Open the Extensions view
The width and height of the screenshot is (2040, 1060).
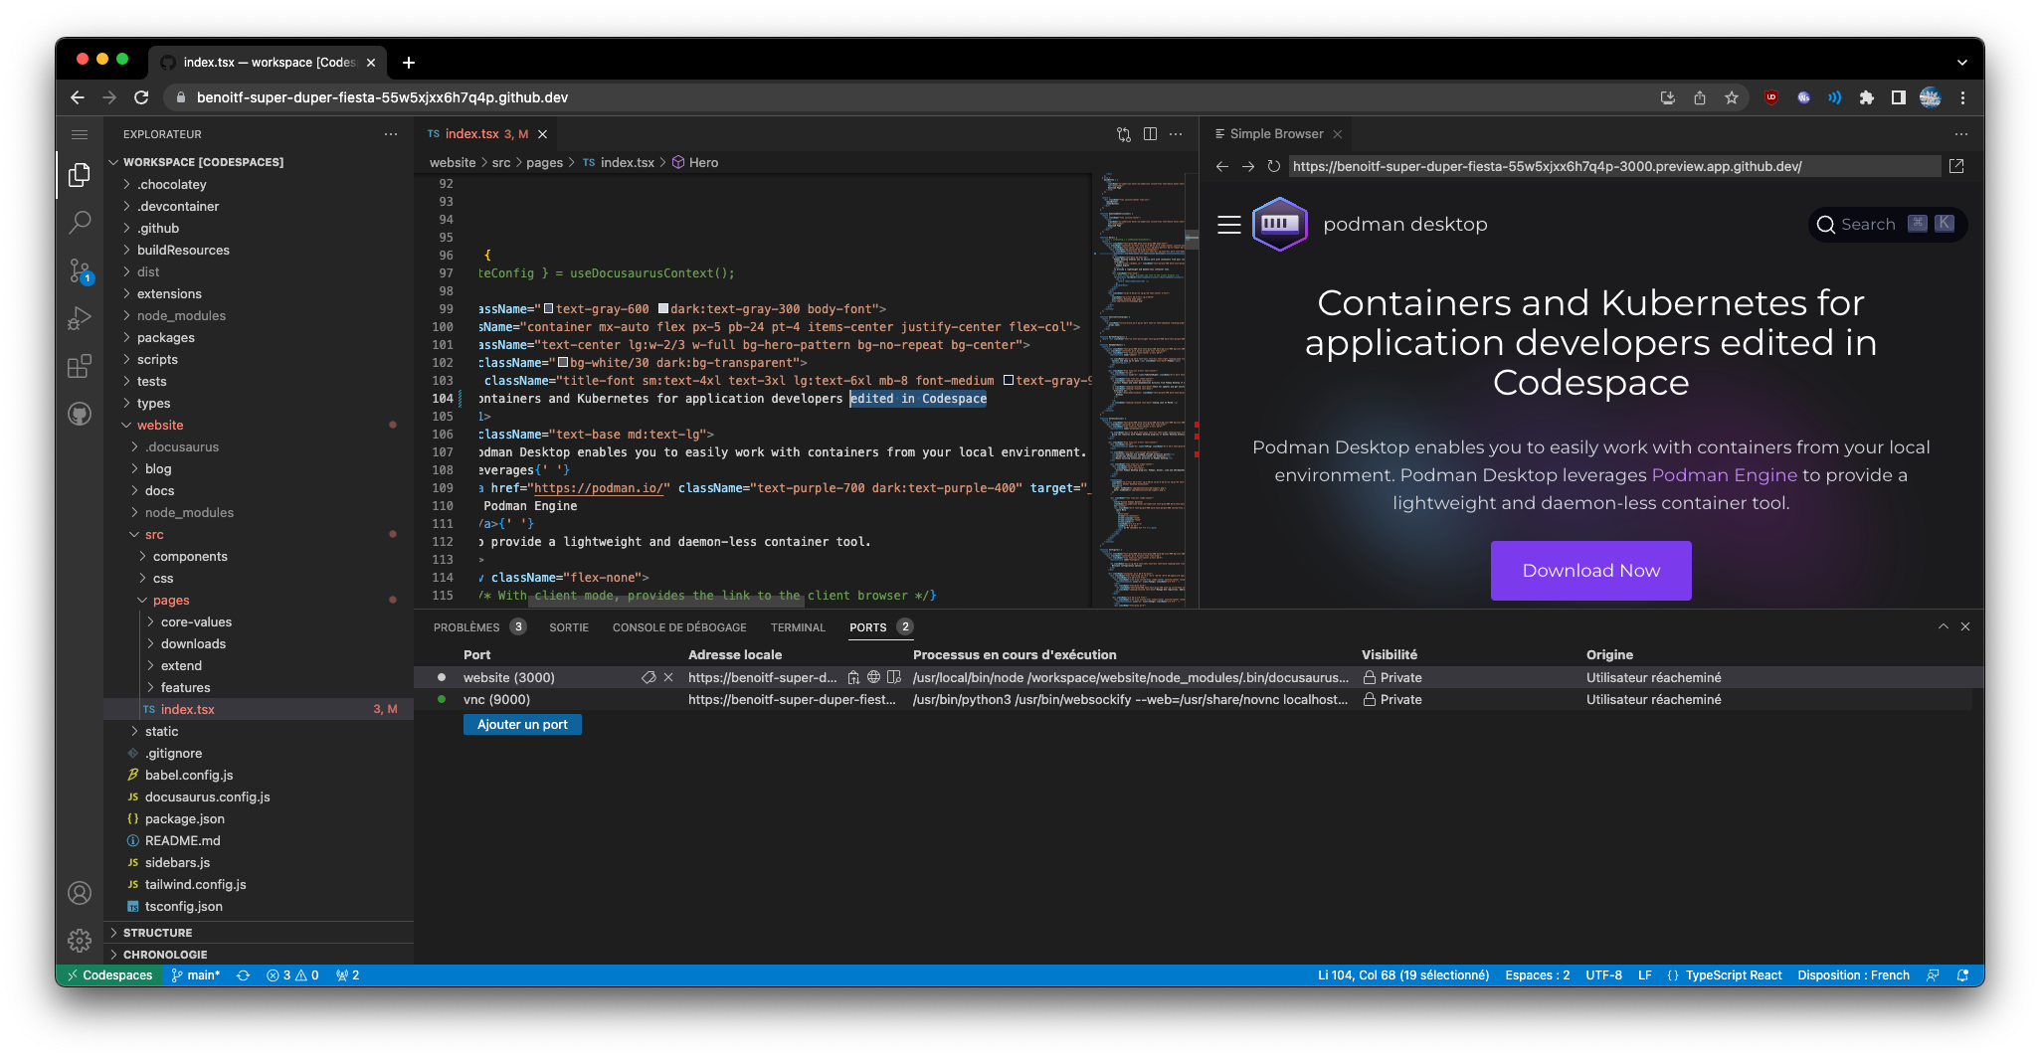tap(80, 365)
